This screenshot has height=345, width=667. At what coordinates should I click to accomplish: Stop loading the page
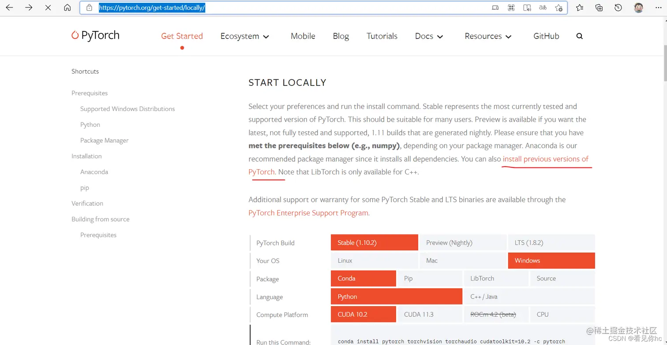pos(48,7)
